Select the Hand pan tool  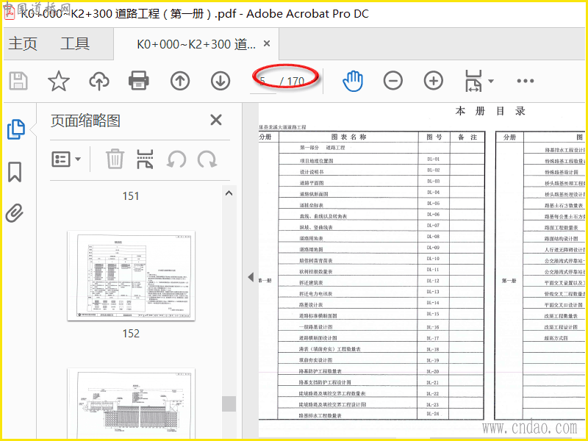[353, 81]
